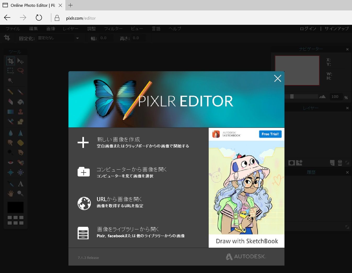This screenshot has height=273, width=352.
Task: Select the Color Replace tool
Action: tap(10, 121)
